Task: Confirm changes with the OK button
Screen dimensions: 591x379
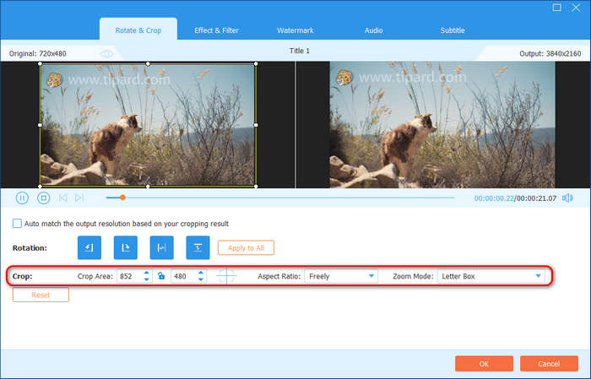Action: [x=484, y=363]
